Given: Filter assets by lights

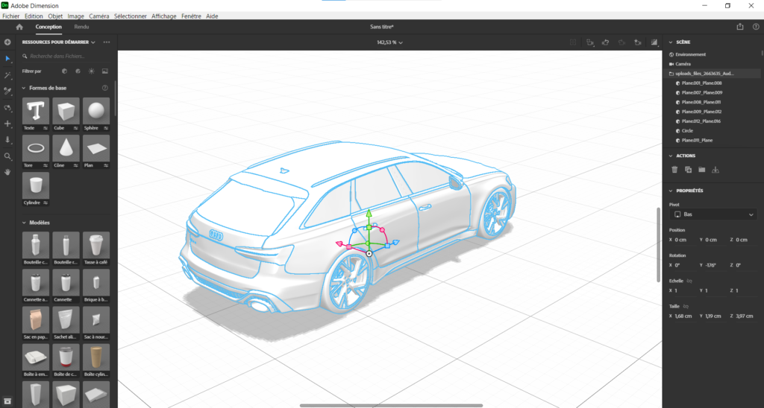Looking at the screenshot, I should [92, 71].
